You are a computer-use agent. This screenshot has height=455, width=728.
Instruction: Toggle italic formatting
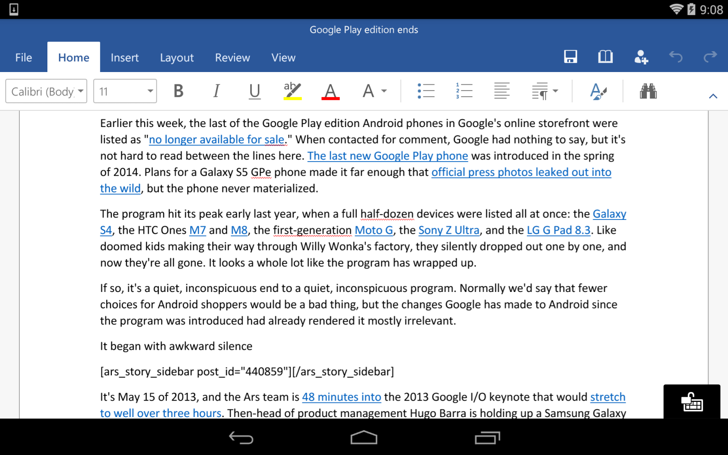point(216,91)
